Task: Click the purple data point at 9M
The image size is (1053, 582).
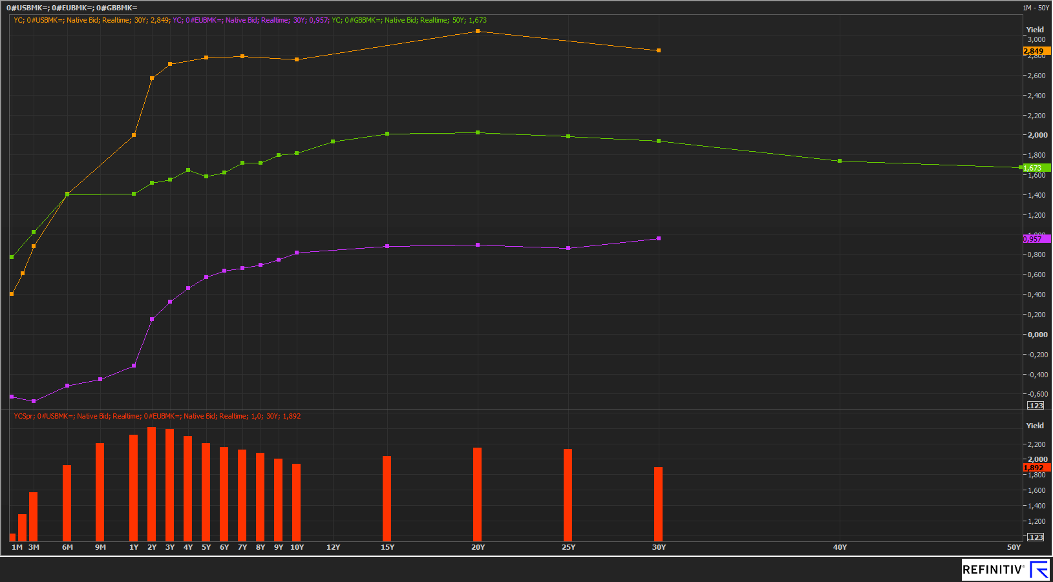Action: 100,379
